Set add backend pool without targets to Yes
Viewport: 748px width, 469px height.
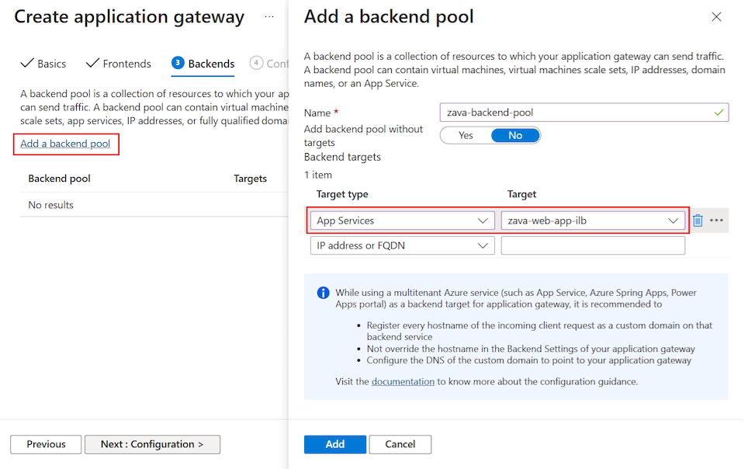[464, 134]
